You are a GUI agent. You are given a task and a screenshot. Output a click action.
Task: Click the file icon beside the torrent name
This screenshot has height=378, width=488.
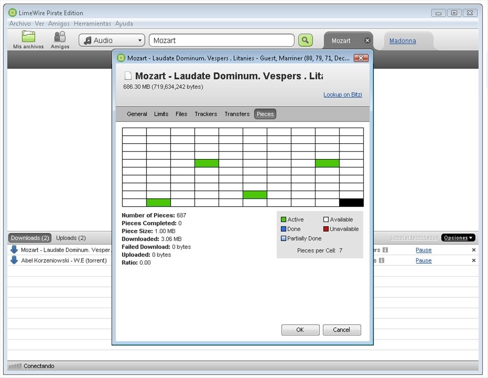pyautogui.click(x=128, y=76)
